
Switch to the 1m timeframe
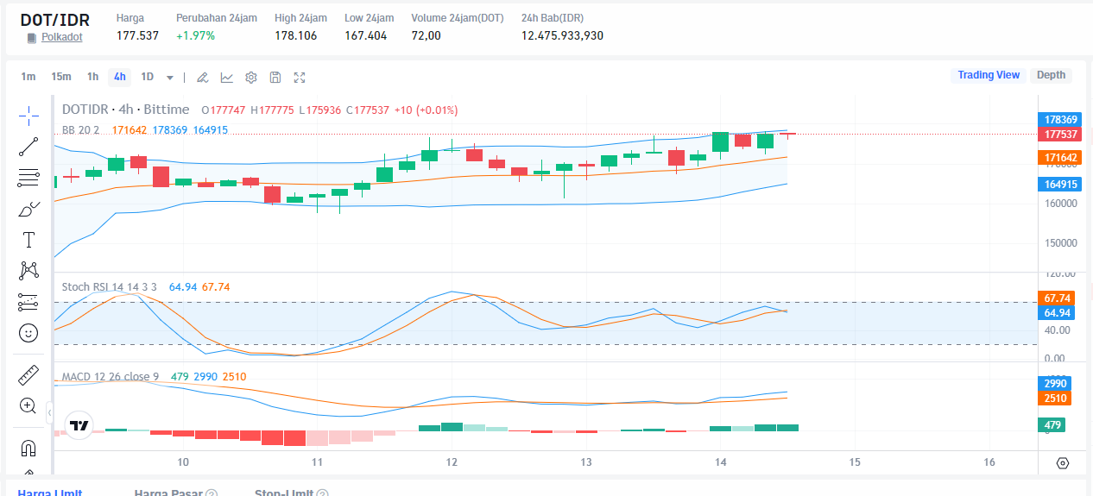[28, 77]
